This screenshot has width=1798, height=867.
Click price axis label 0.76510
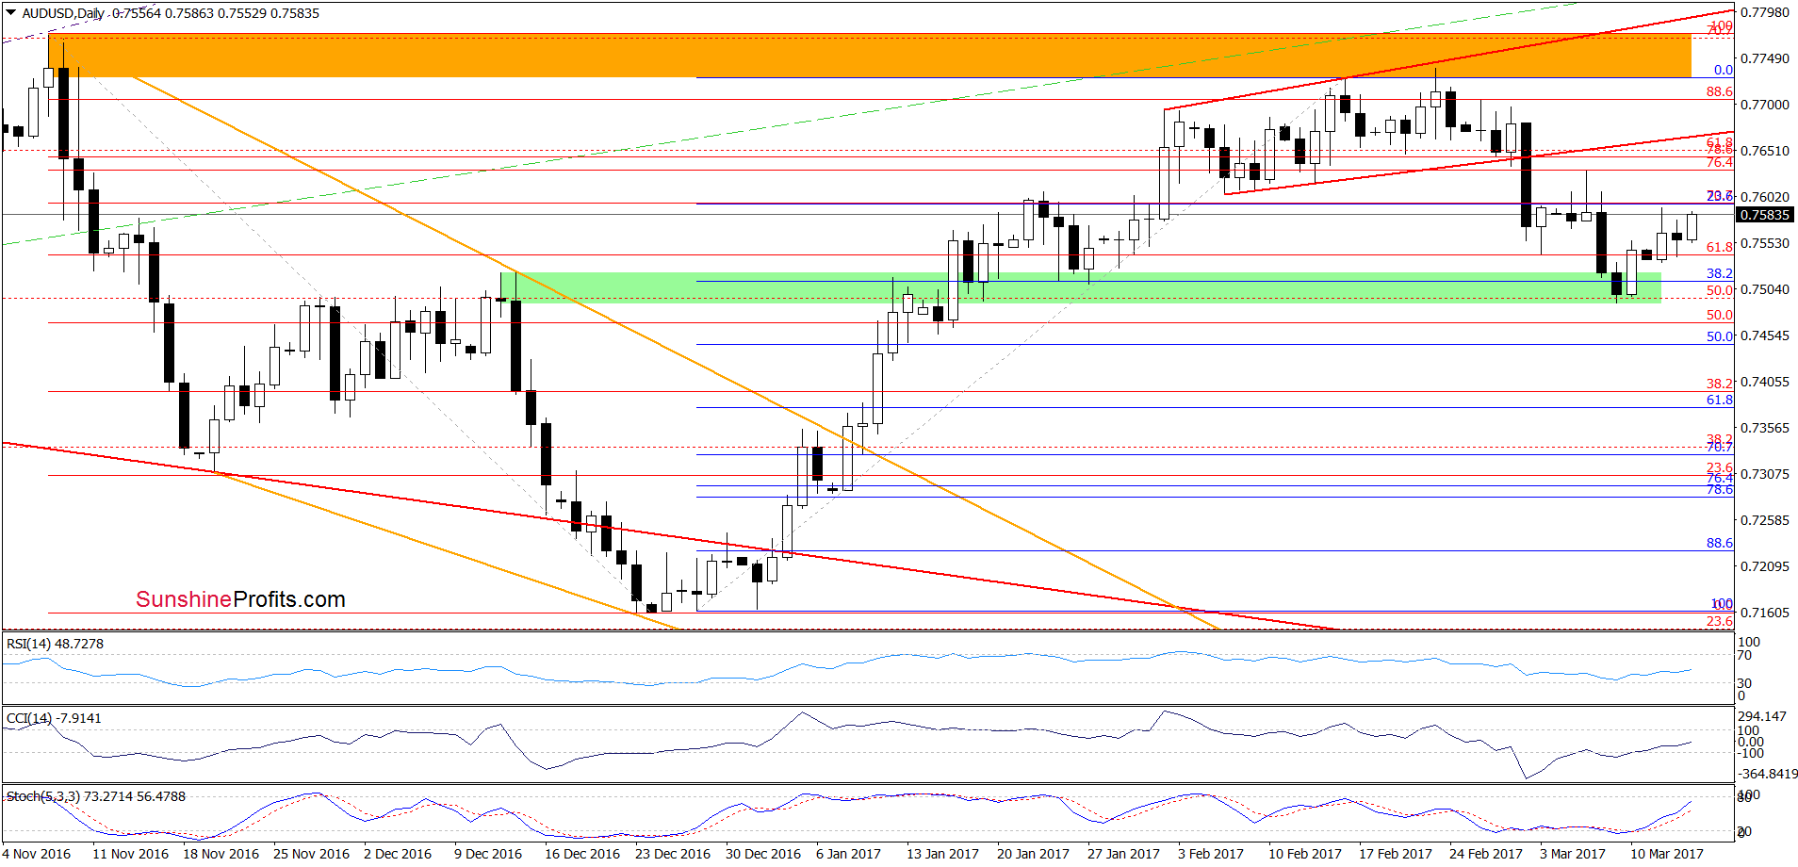point(1764,151)
